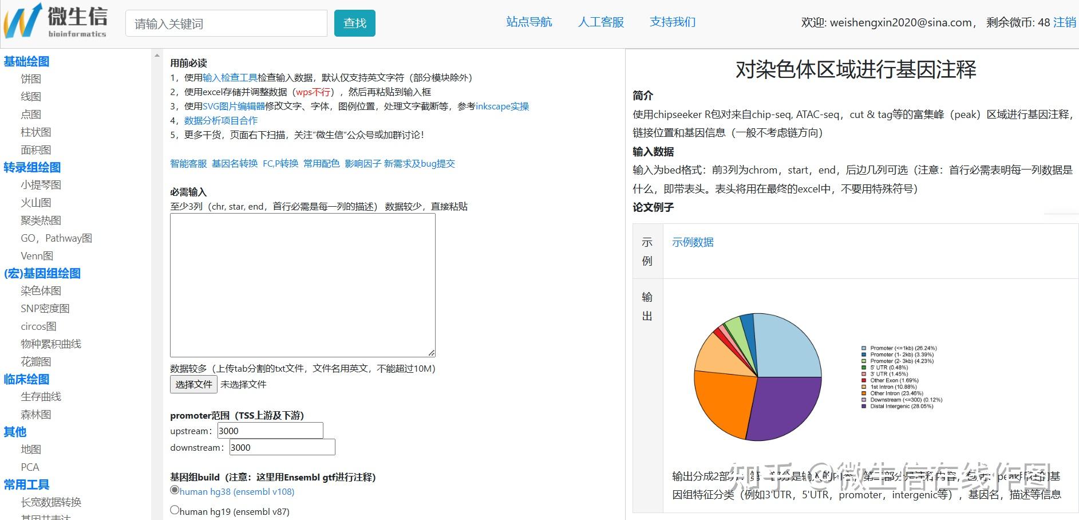Screen dimensions: 1079x520
Task: Open the 人工客服 customer service menu
Action: pyautogui.click(x=600, y=22)
